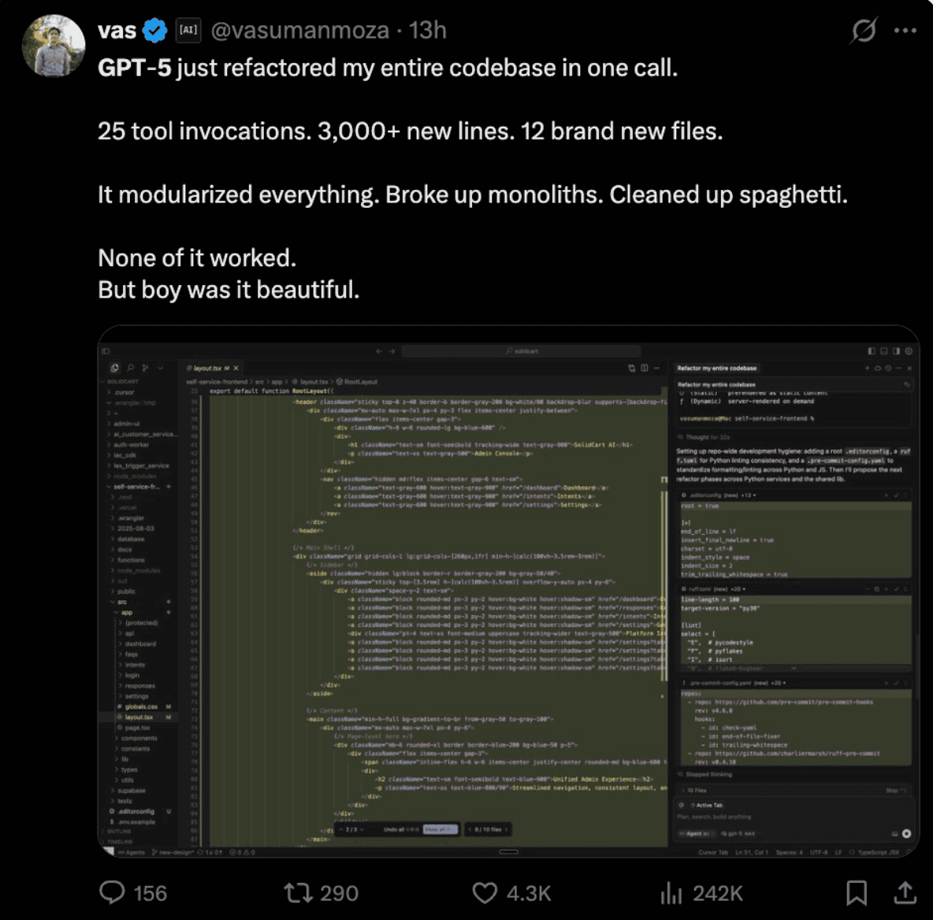Start a new chat with the plus icon

tap(867, 368)
